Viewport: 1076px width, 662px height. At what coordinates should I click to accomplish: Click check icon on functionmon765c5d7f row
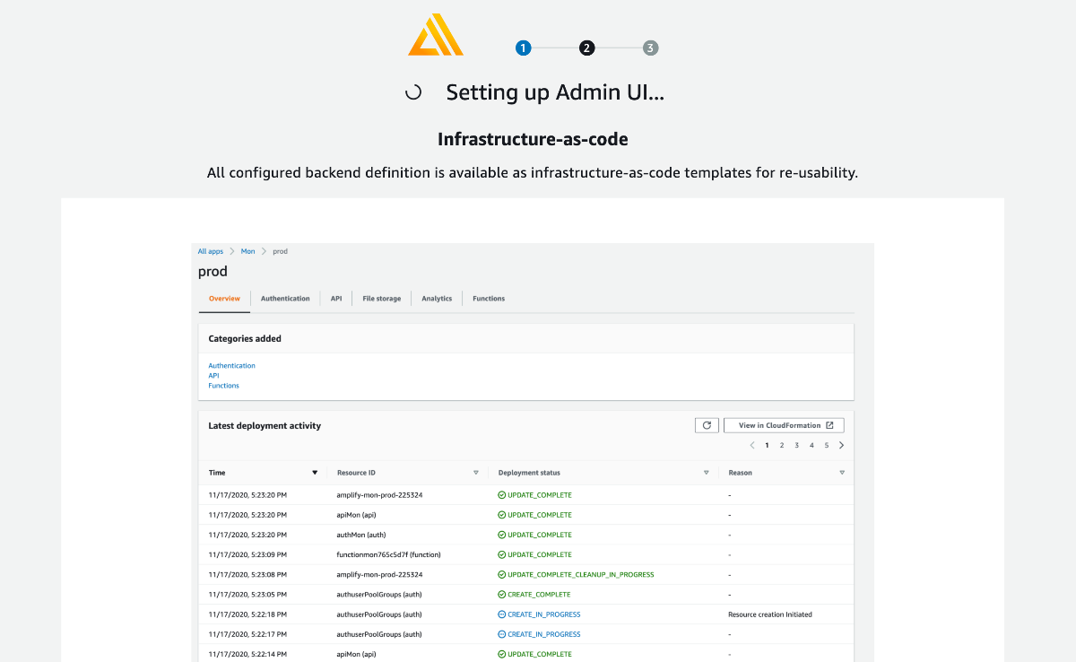pos(502,554)
